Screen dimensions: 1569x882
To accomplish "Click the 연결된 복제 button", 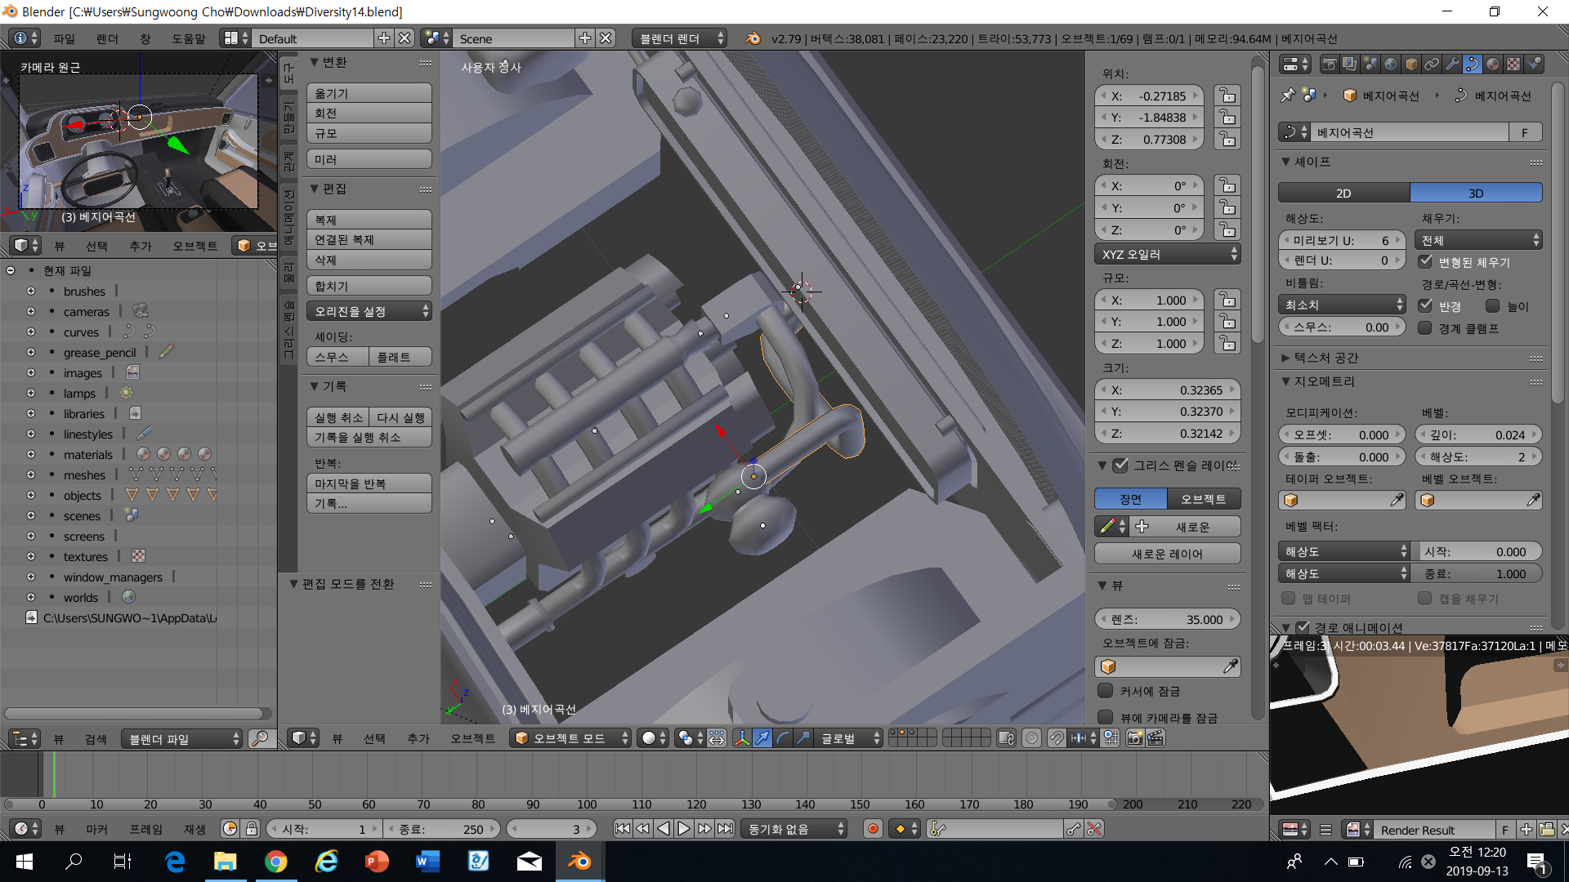I will click(369, 239).
